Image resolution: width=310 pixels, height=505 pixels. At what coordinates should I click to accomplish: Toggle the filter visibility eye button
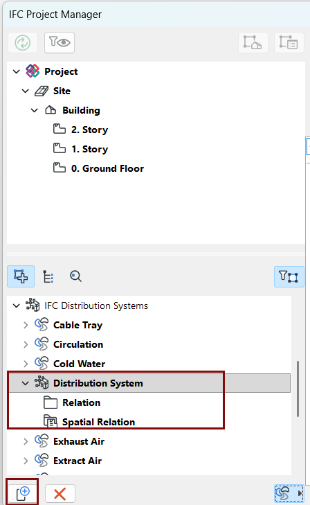[x=60, y=42]
